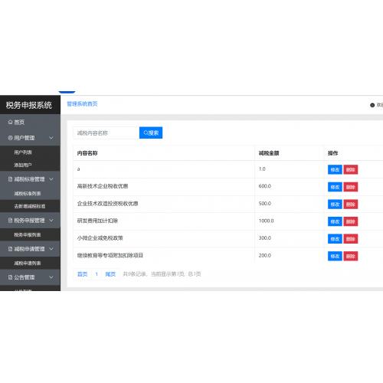Click the round icon at top right header
The height and width of the screenshot is (383, 383).
[372, 105]
